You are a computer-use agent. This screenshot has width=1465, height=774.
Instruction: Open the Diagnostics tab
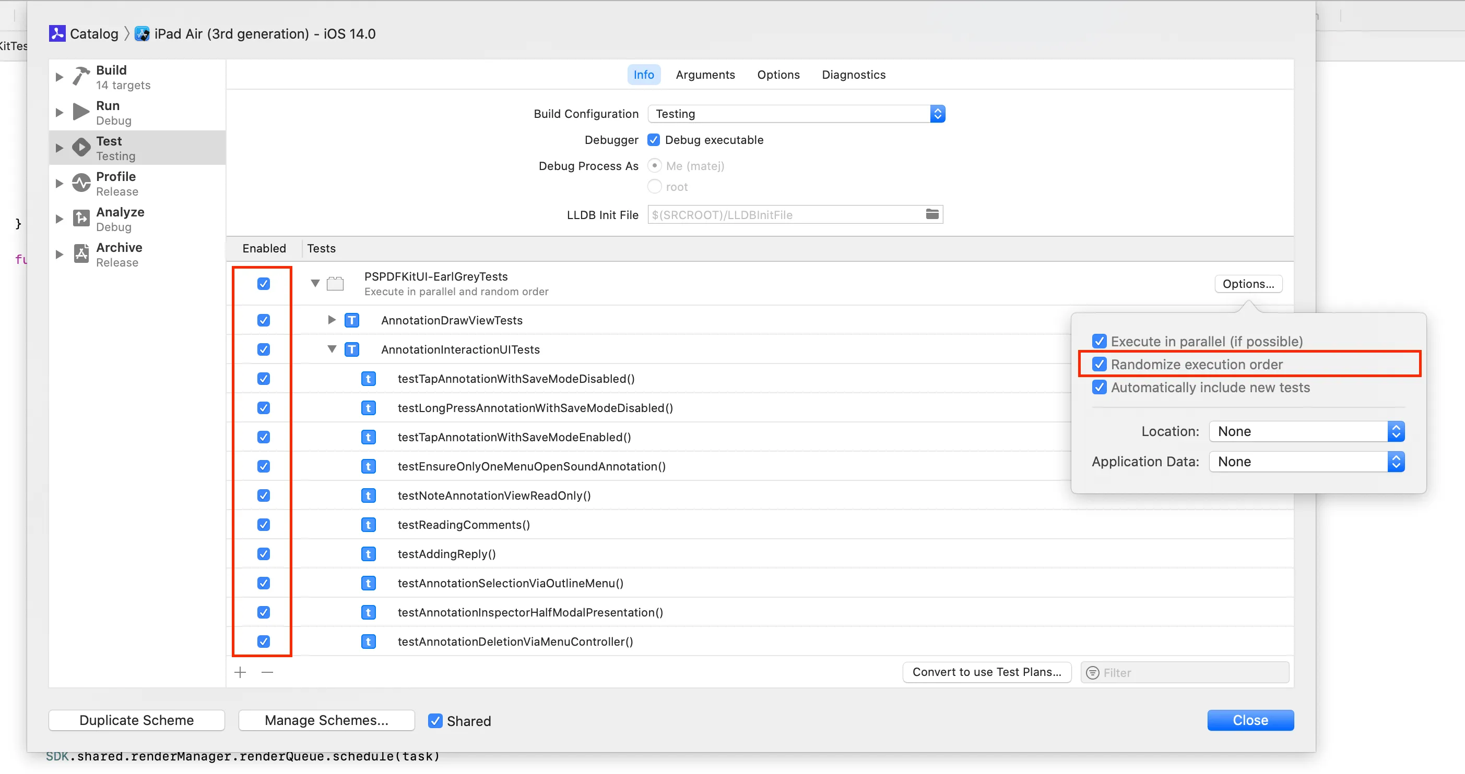tap(853, 75)
